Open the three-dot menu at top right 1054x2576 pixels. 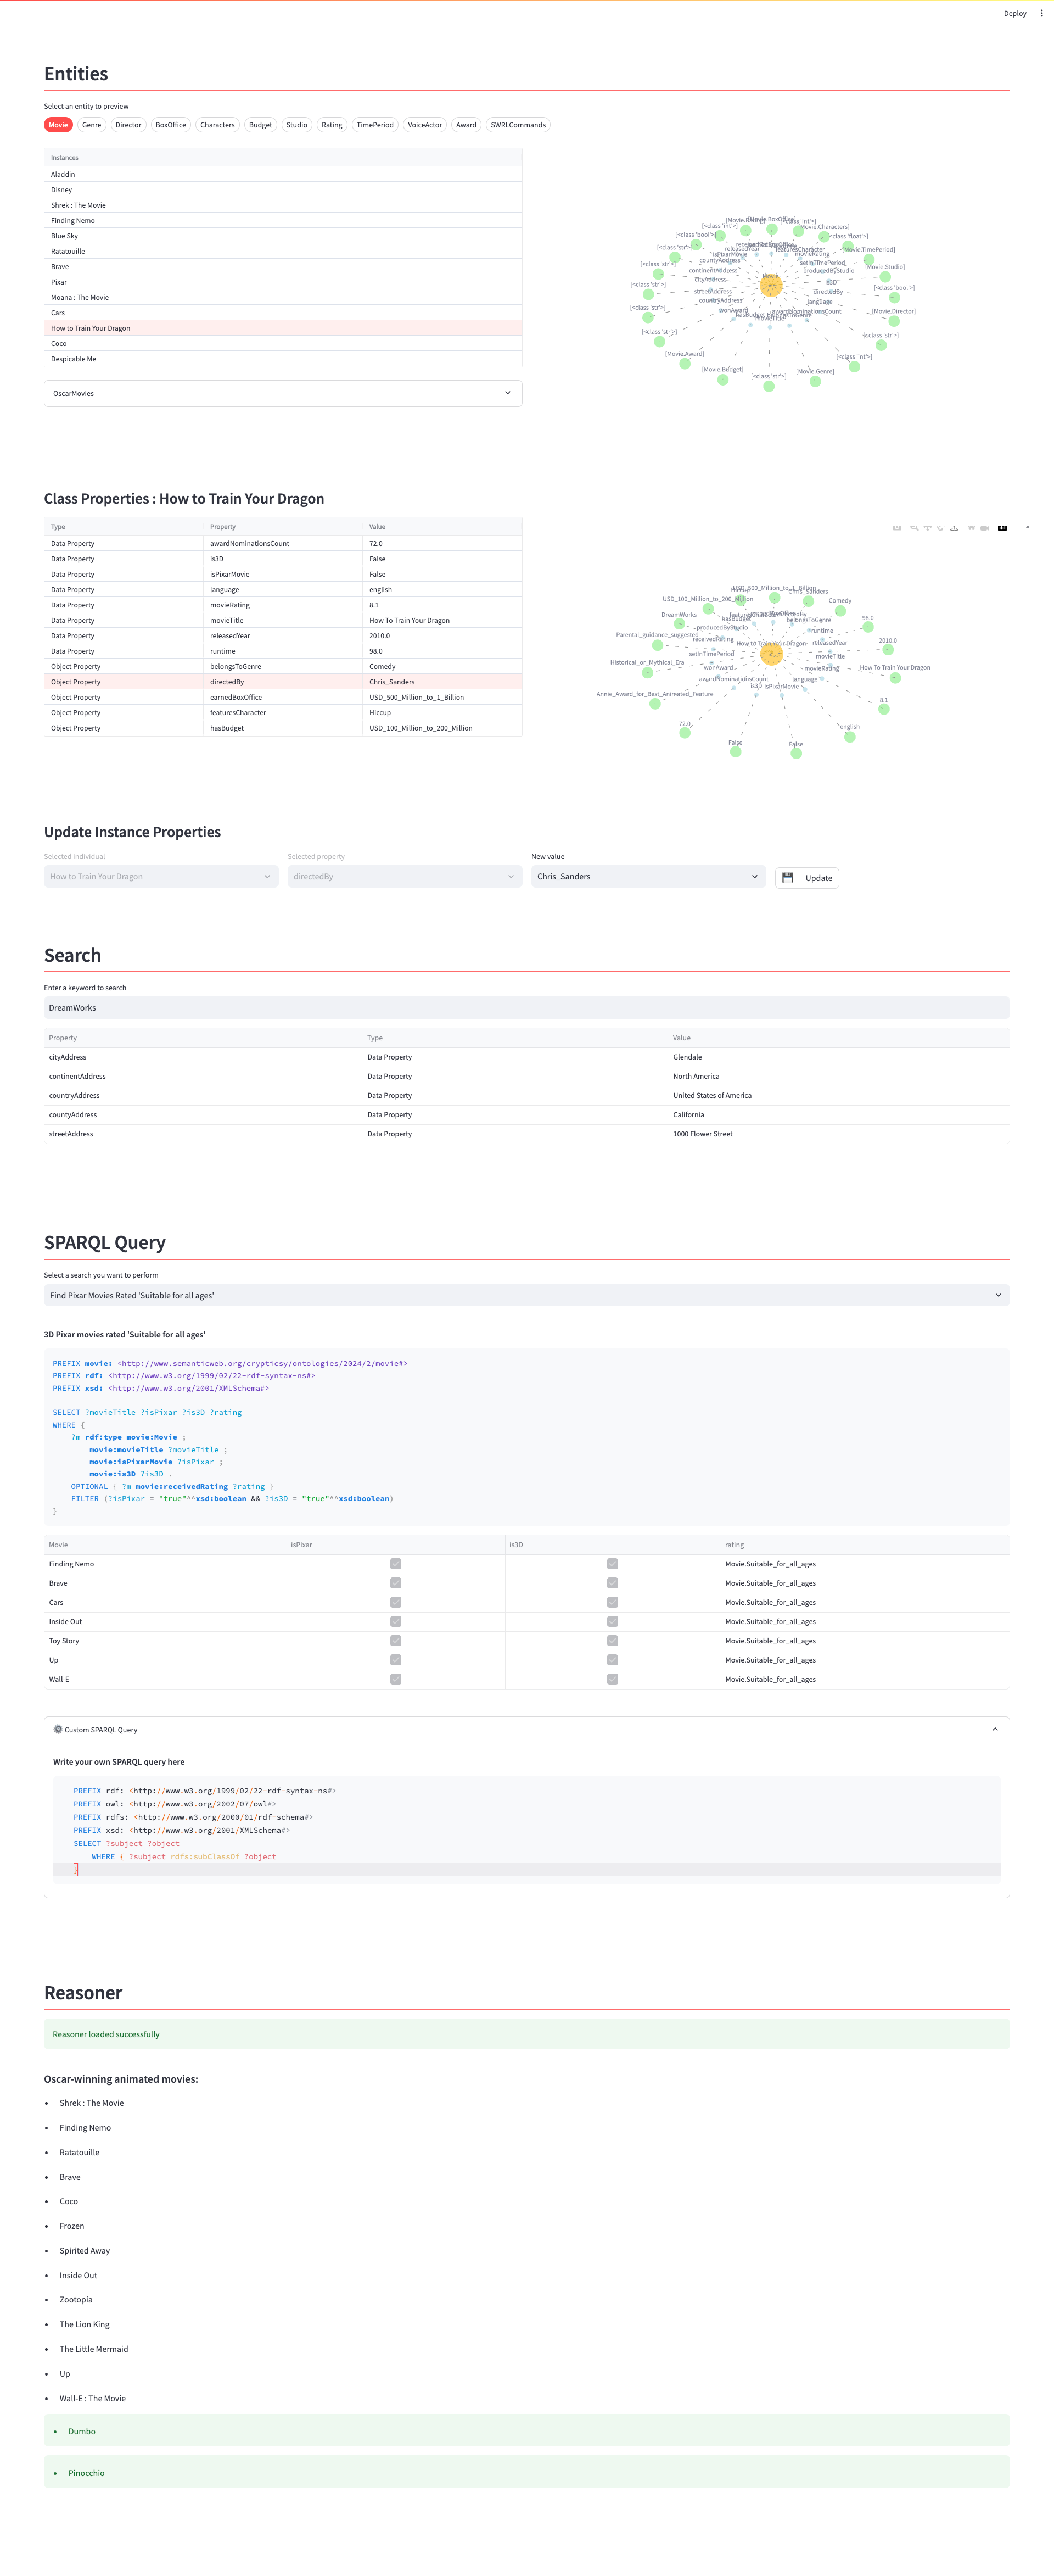1042,13
